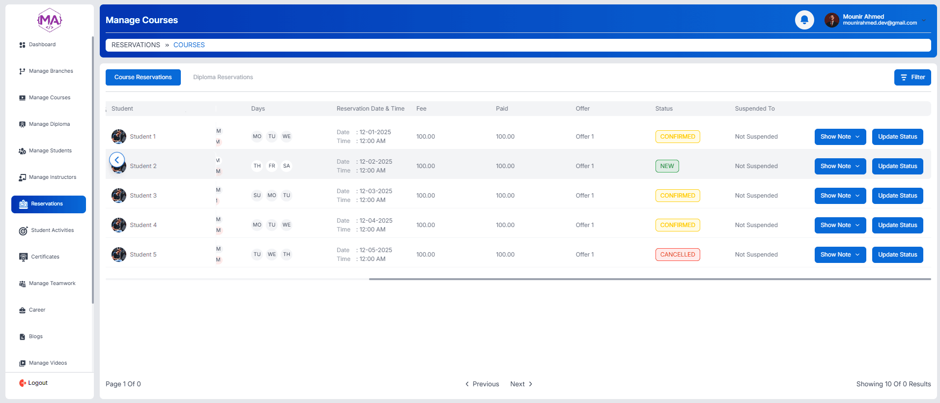940x403 pixels.
Task: Switch to Diploma Reservations tab
Action: 223,77
